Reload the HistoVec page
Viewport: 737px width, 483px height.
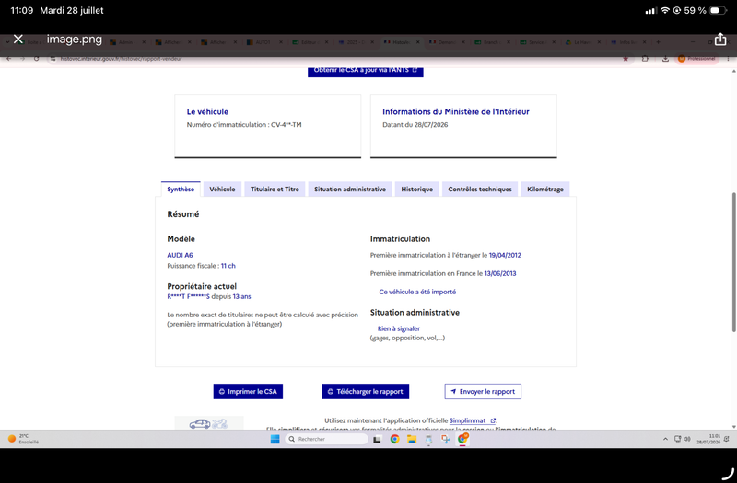tap(36, 59)
